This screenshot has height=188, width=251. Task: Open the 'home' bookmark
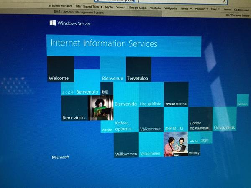pyautogui.click(x=227, y=10)
